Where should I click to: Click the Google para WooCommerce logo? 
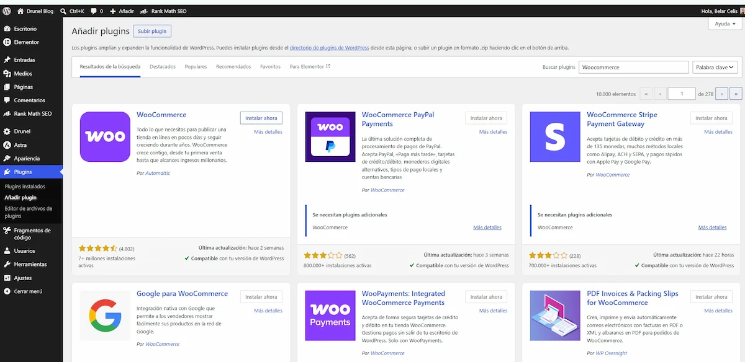tap(105, 316)
